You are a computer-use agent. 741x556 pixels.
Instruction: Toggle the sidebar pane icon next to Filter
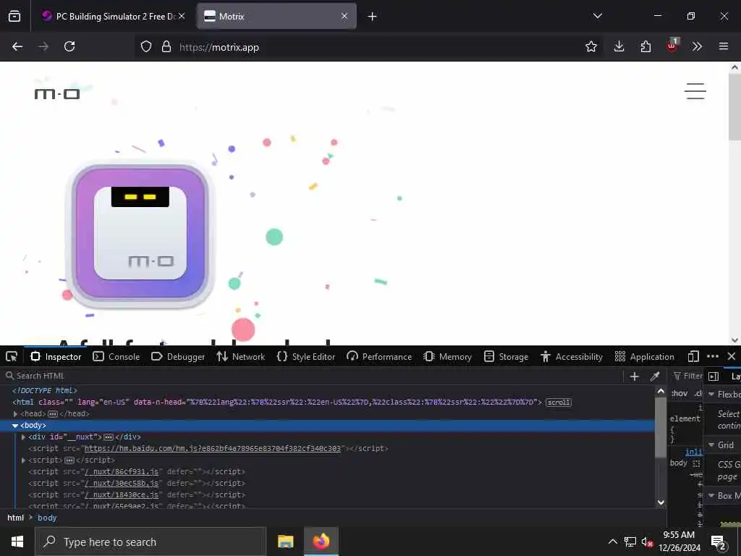click(714, 376)
